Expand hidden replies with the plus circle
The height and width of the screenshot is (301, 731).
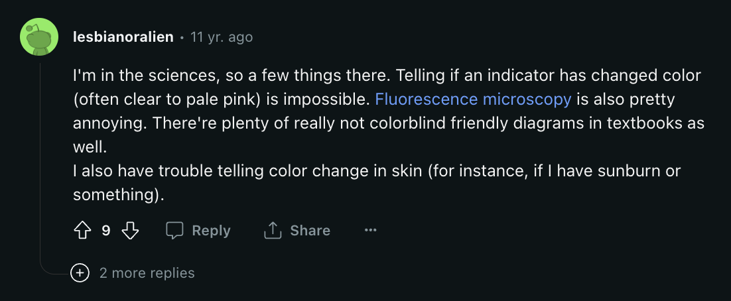point(80,272)
